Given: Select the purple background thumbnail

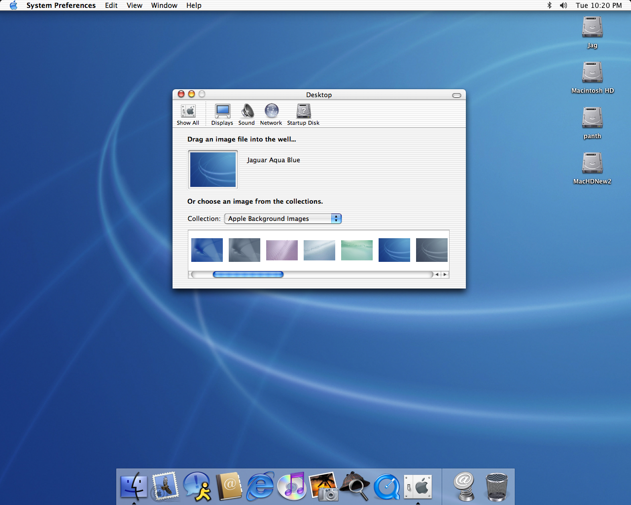Looking at the screenshot, I should tap(281, 250).
